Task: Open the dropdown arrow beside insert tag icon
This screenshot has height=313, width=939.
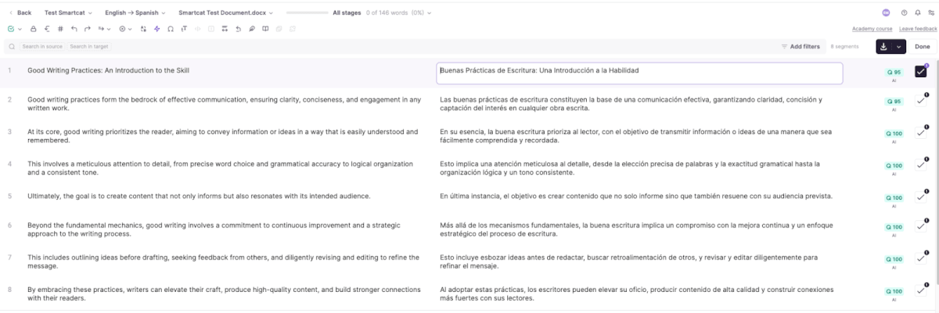Action: (x=109, y=29)
